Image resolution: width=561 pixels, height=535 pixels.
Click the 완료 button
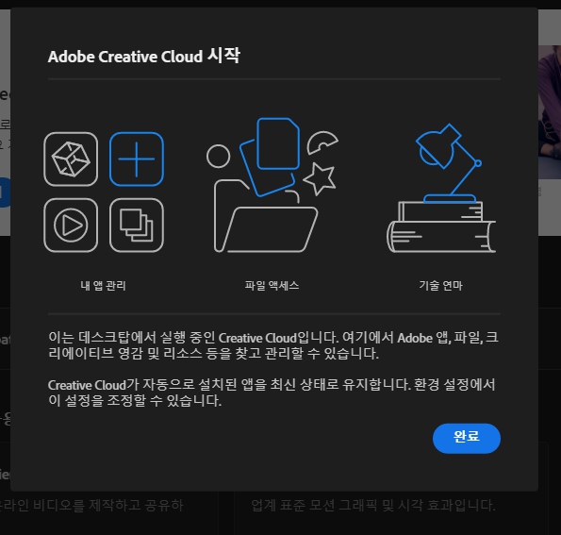pyautogui.click(x=466, y=439)
